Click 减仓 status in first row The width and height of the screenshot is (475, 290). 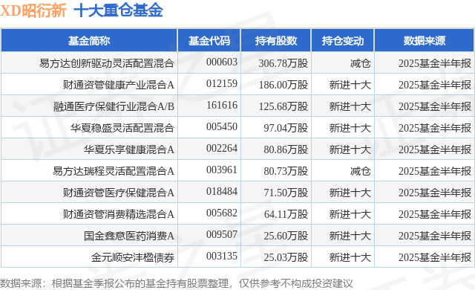[361, 63]
